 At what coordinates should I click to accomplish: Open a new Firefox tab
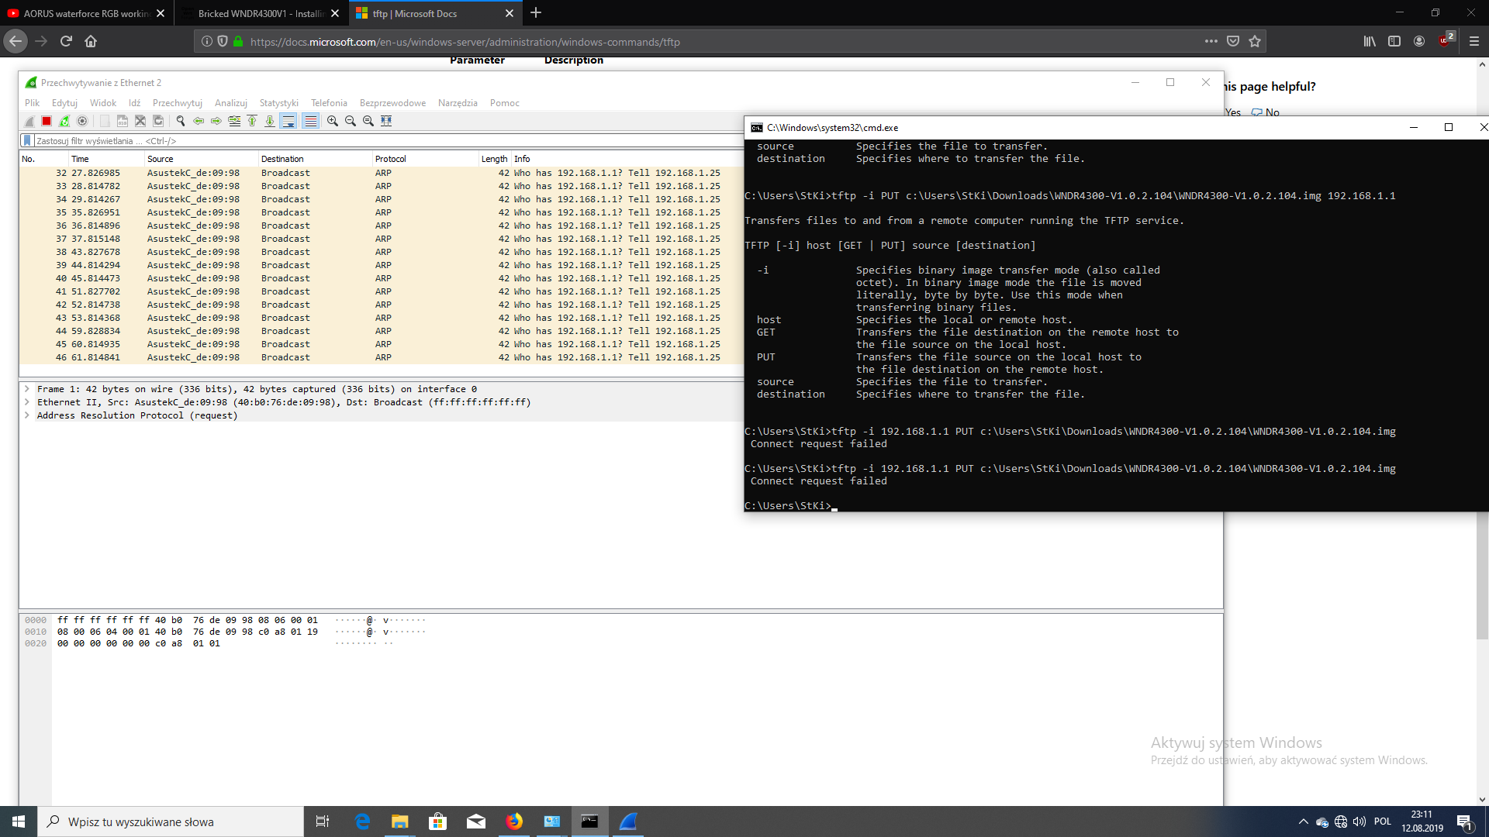point(536,13)
